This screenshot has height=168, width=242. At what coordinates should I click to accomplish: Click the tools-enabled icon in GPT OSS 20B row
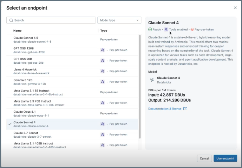pos(103,61)
